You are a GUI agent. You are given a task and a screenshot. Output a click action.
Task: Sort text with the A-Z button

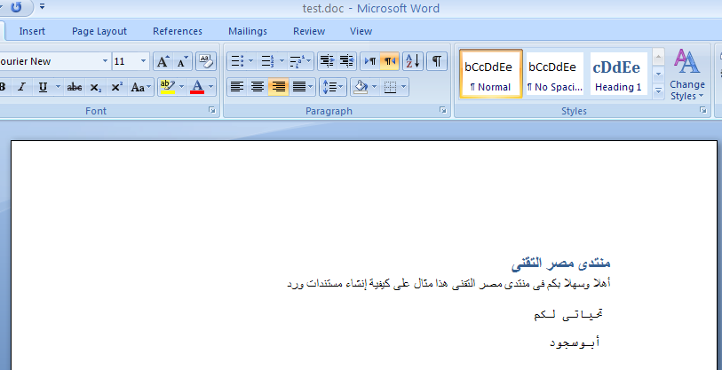pyautogui.click(x=413, y=61)
